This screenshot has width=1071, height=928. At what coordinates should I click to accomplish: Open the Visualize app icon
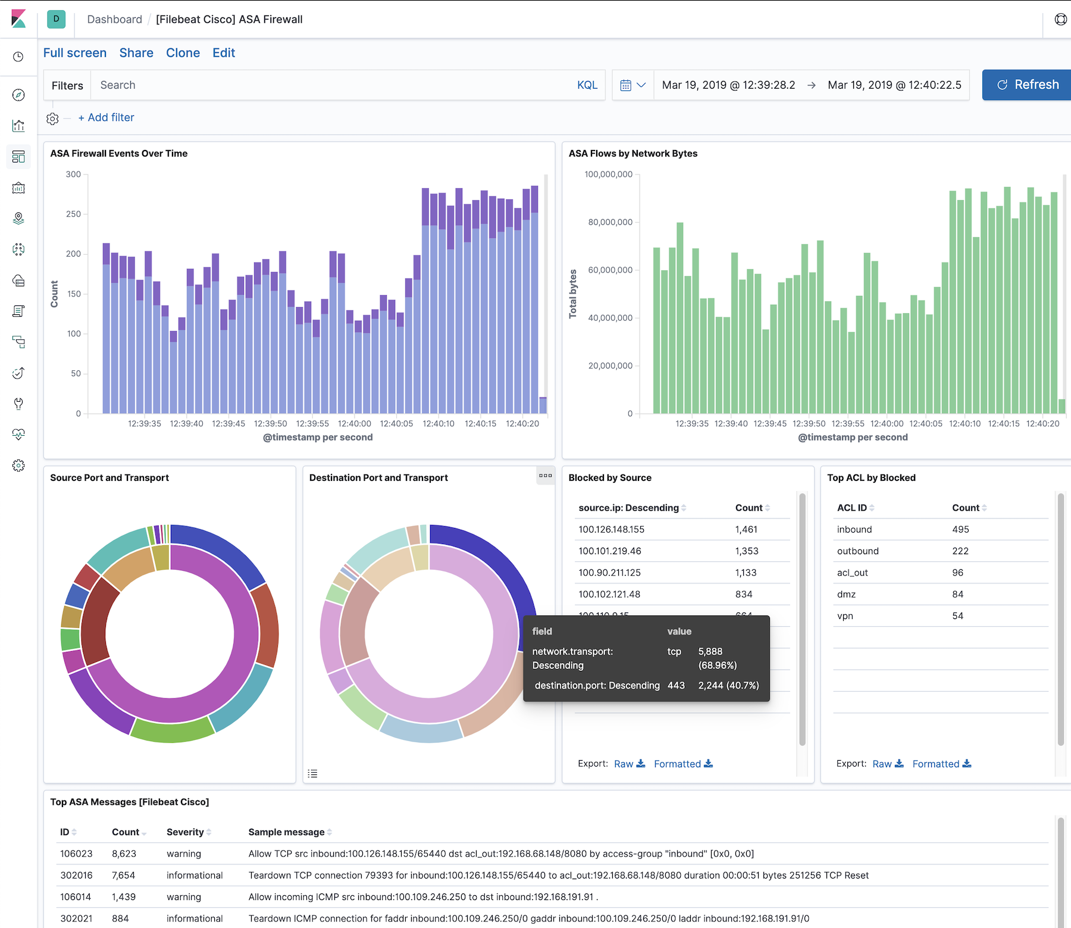tap(18, 126)
